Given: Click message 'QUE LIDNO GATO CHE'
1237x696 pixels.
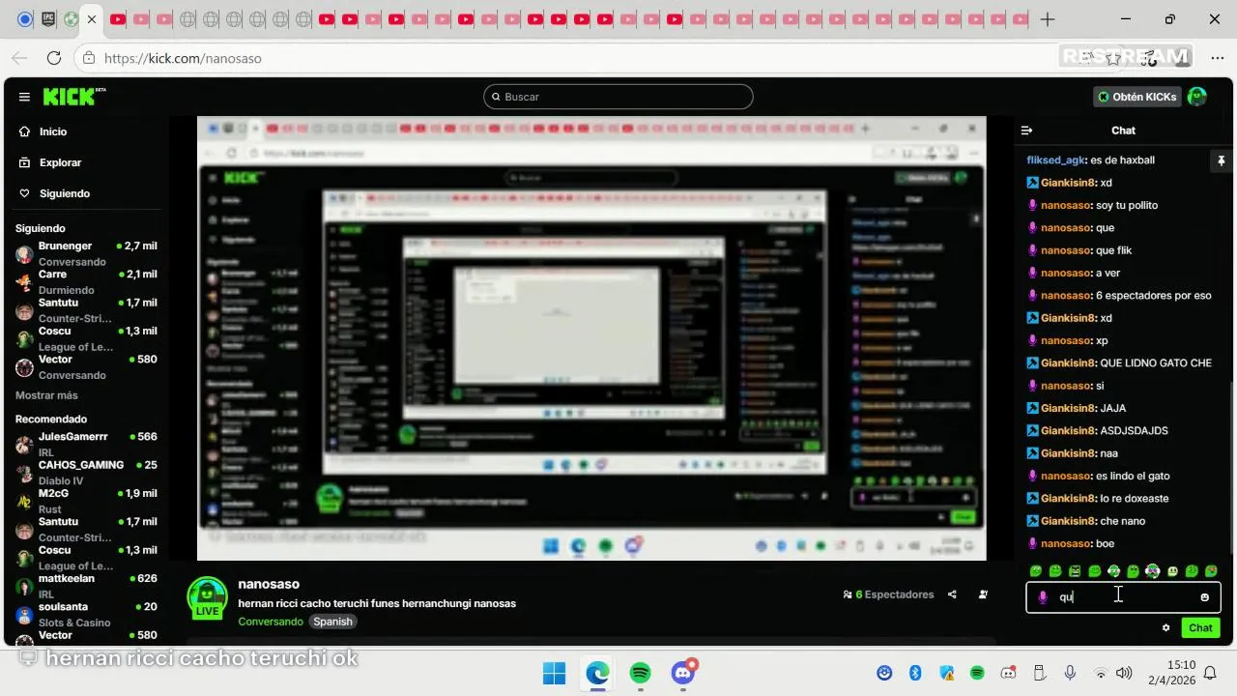Looking at the screenshot, I should [1156, 363].
